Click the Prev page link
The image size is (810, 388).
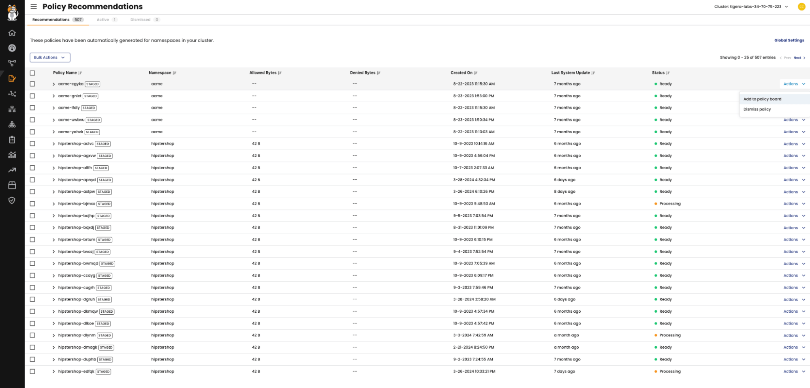click(785, 58)
